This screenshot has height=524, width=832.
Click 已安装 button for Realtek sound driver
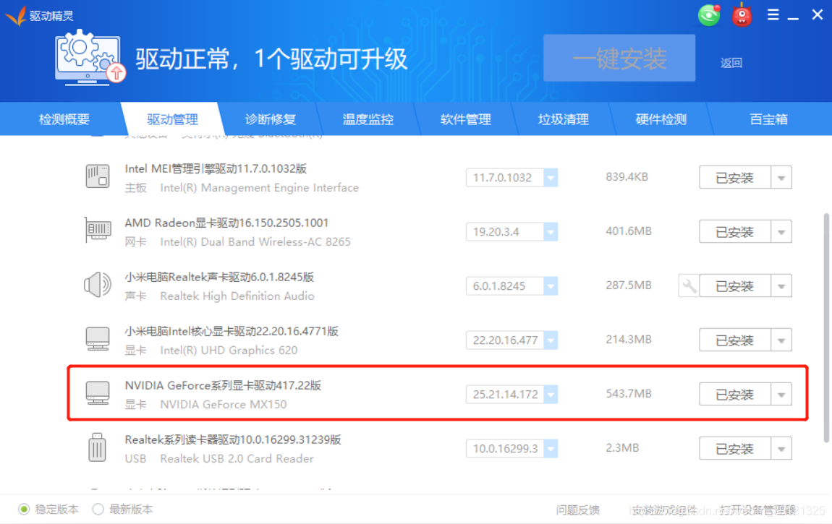735,286
